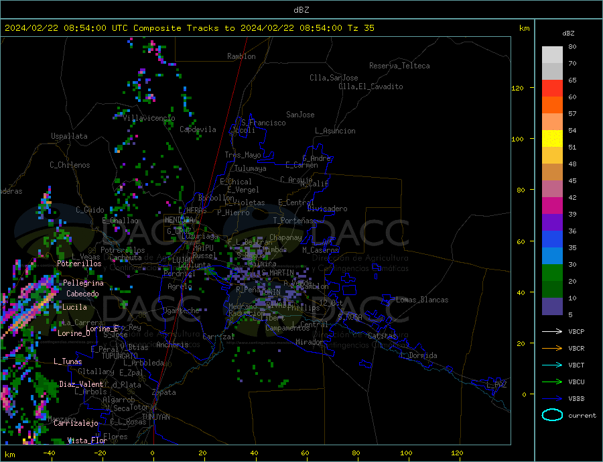
Task: Select the light blue 30–35 dBZ swatch
Action: coord(552,256)
